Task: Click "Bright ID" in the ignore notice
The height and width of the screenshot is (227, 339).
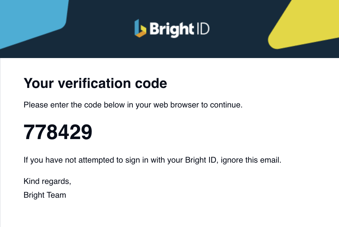Action: (201, 160)
